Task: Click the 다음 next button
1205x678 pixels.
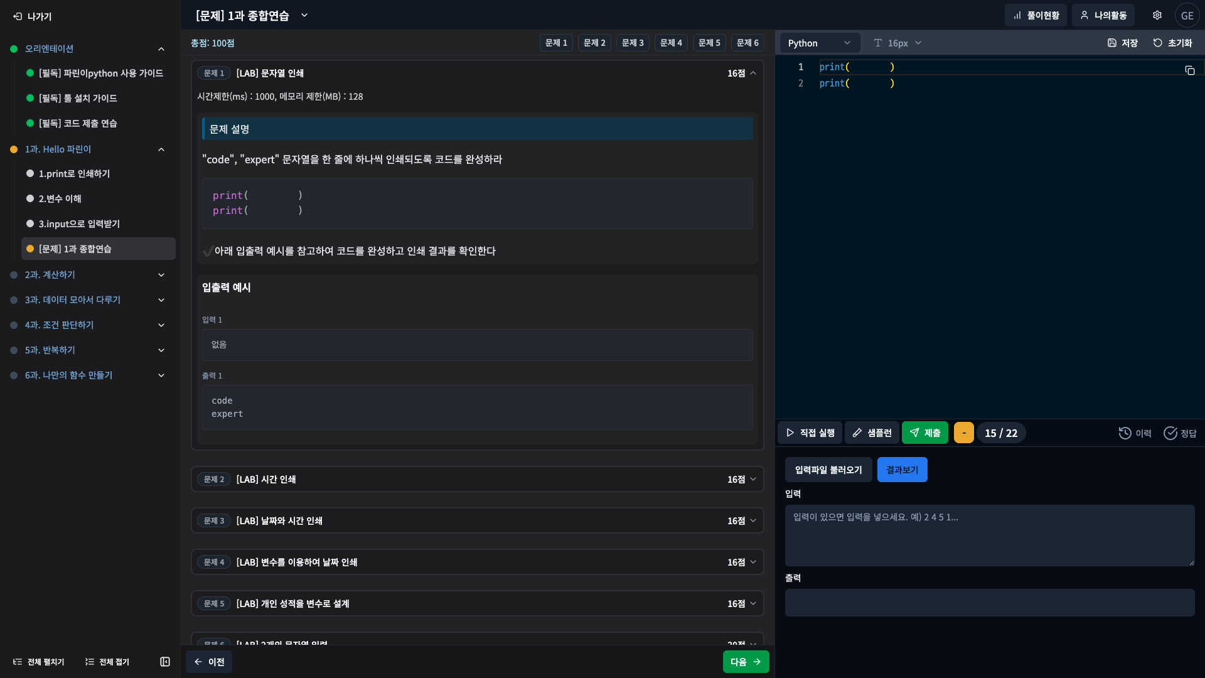Action: click(746, 662)
